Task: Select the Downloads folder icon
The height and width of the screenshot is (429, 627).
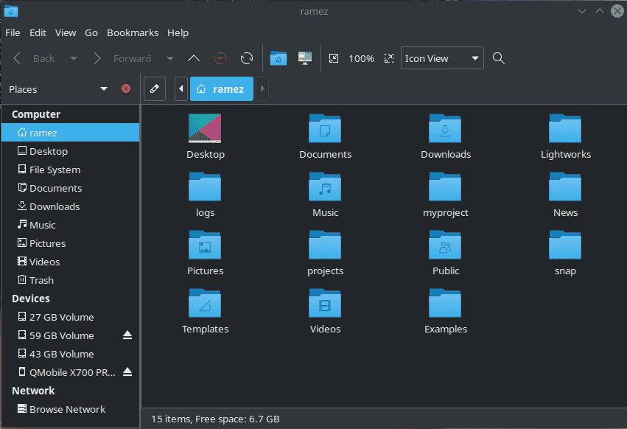Action: (x=445, y=128)
